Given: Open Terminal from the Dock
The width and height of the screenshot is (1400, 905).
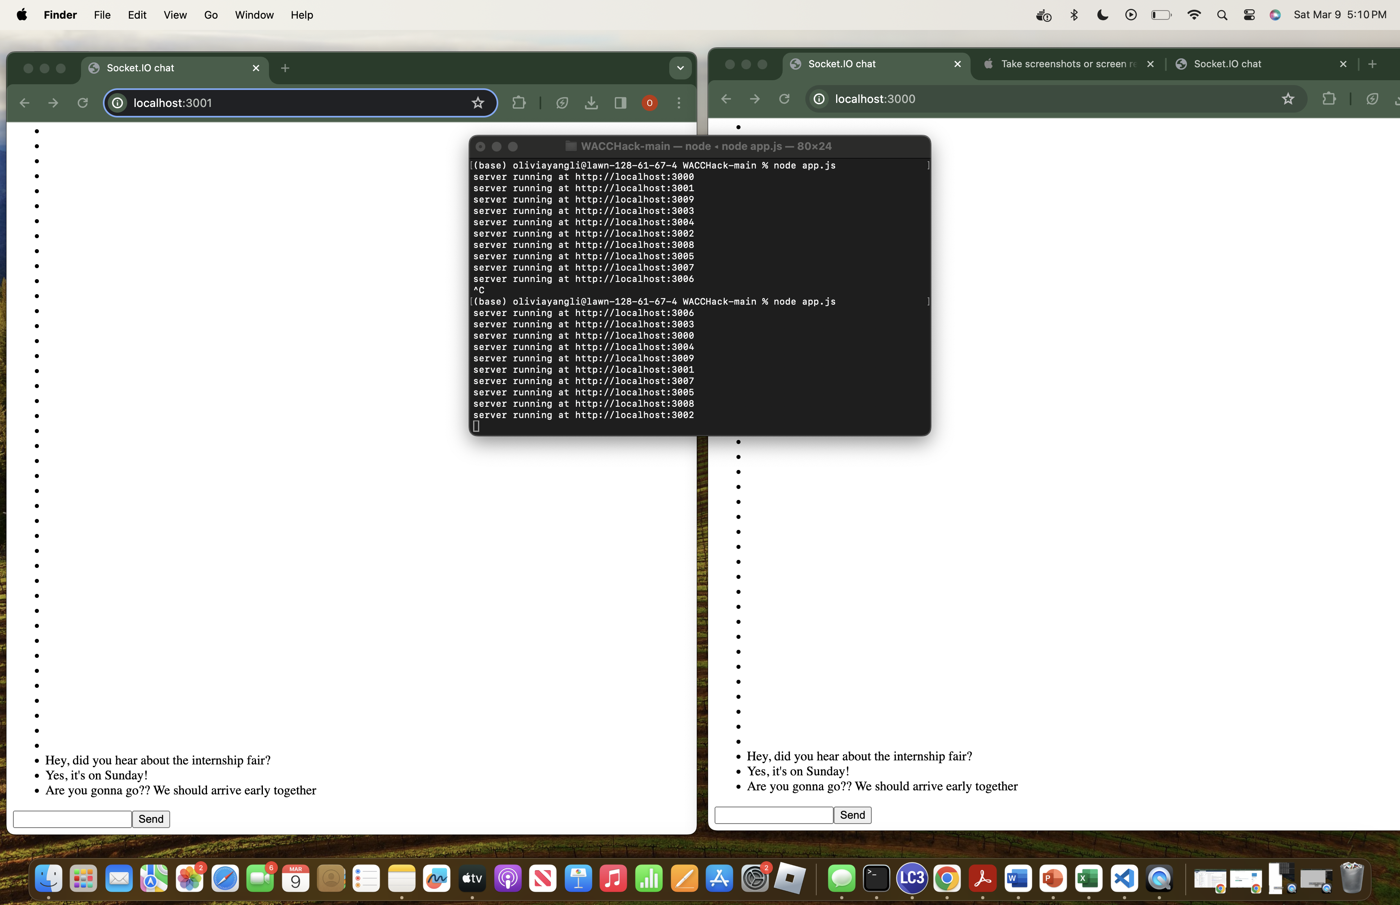Looking at the screenshot, I should coord(876,879).
